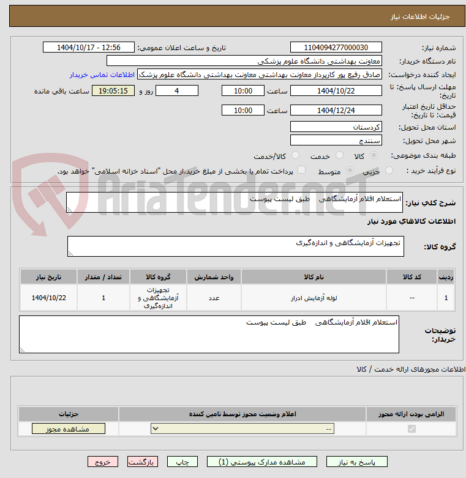Click the response deadline date 1404/10/22 field

coord(336,91)
